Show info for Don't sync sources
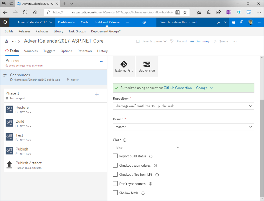Image resolution: width=264 pixels, height=201 pixels. (151, 184)
